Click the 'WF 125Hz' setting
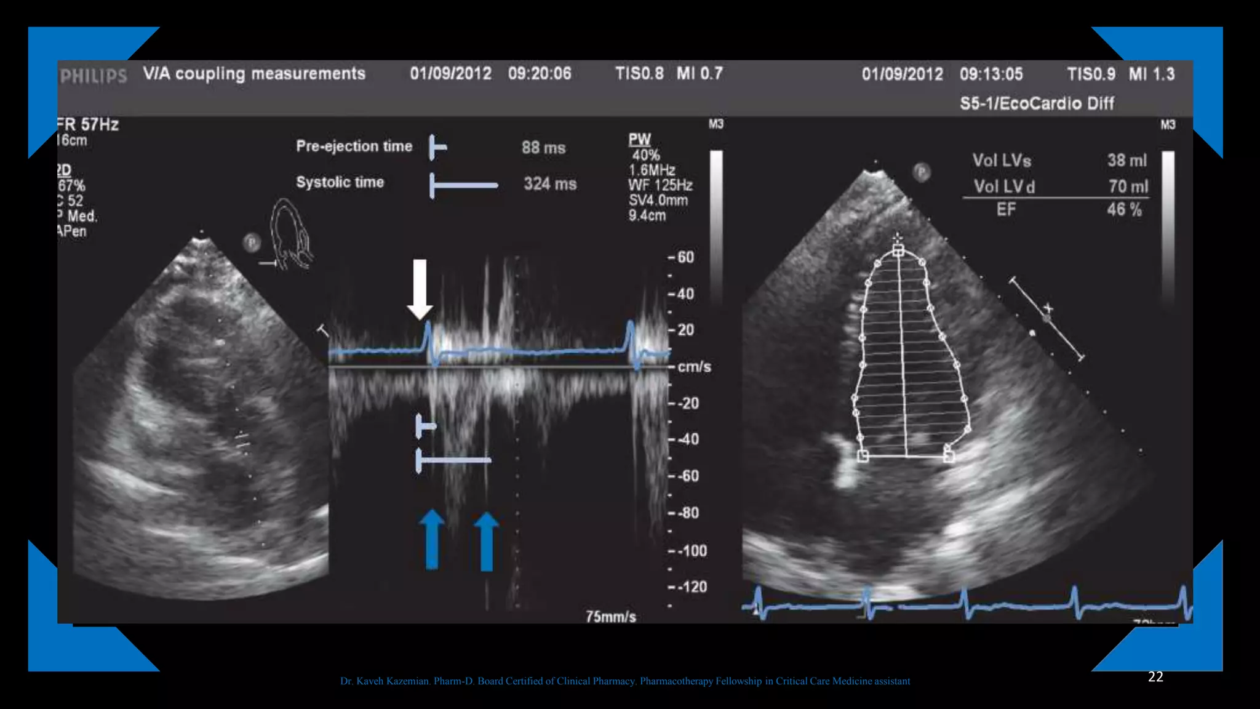 click(x=660, y=185)
